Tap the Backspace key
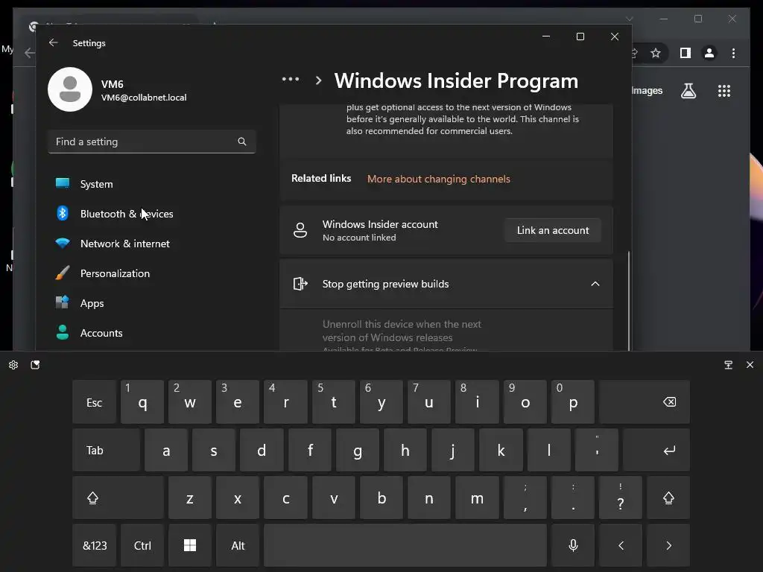763x572 pixels. [x=645, y=402]
